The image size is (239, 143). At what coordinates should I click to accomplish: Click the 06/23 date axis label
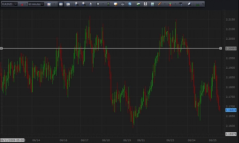pos(170,140)
